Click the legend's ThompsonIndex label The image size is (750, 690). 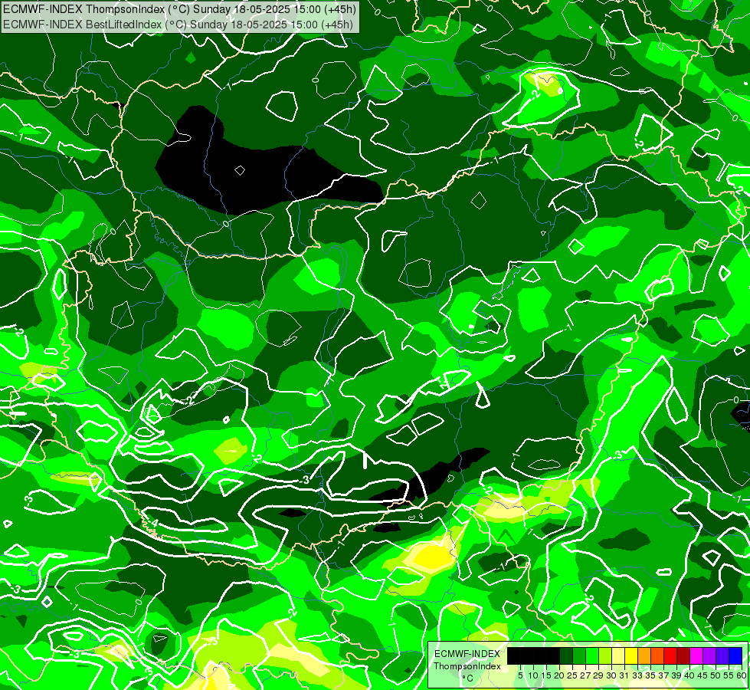(467, 666)
